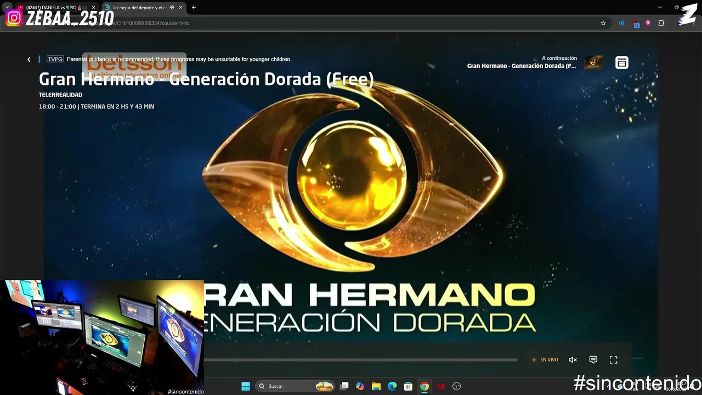
Task: Mute the tab via speaker icon
Action: click(x=172, y=8)
